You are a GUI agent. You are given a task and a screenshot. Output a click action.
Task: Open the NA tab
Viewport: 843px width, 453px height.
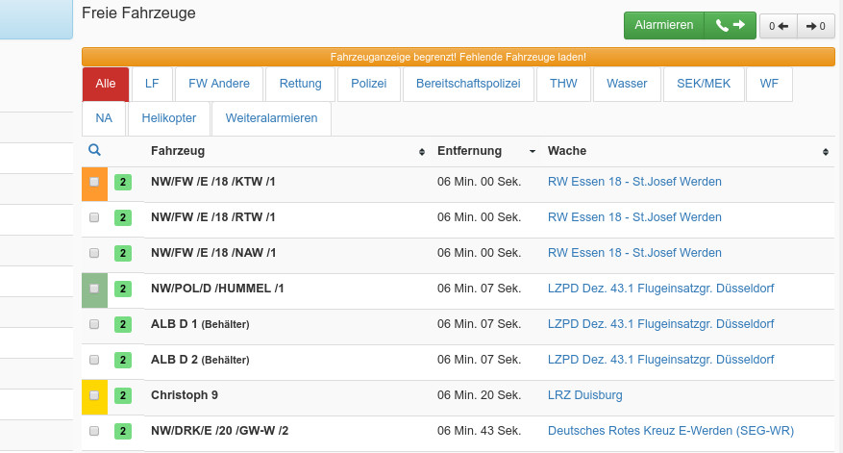(104, 118)
